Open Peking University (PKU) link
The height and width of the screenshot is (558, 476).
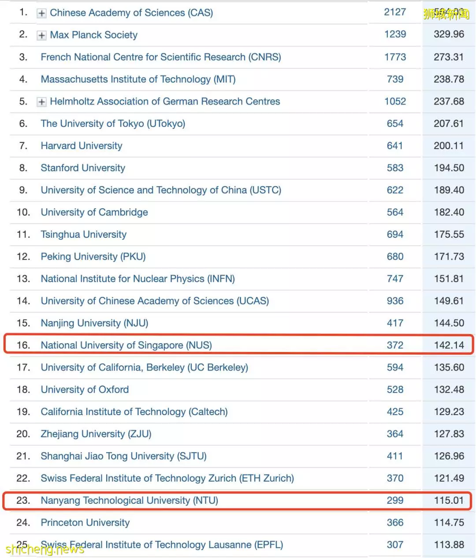[93, 257]
